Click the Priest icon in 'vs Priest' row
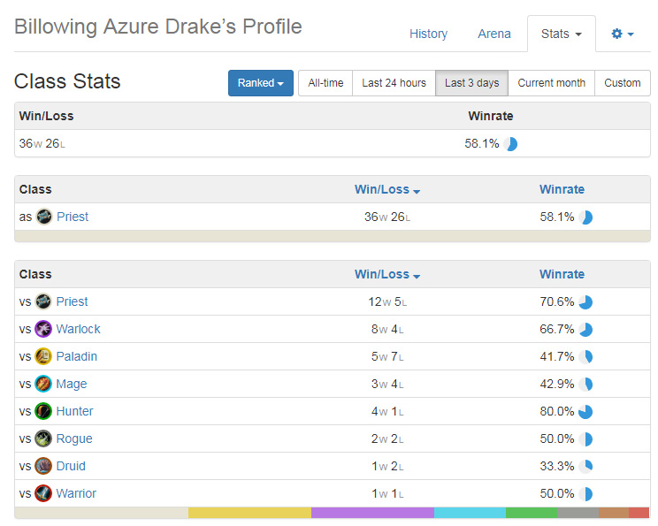Viewport: 658px width, 526px height. tap(43, 301)
